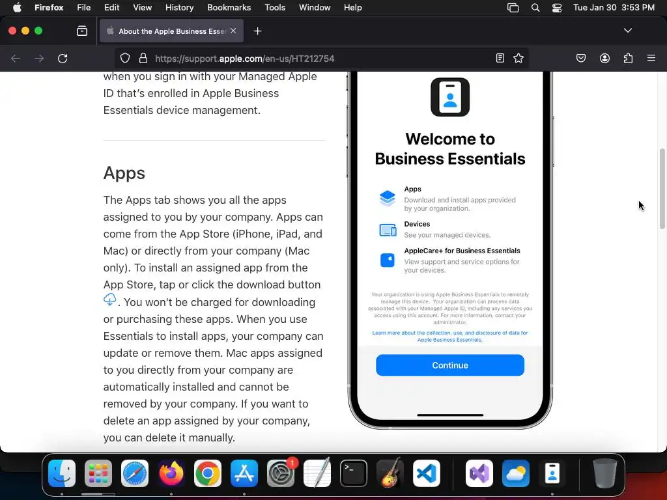The height and width of the screenshot is (500, 667).
Task: Open a new tab with plus button
Action: (257, 31)
